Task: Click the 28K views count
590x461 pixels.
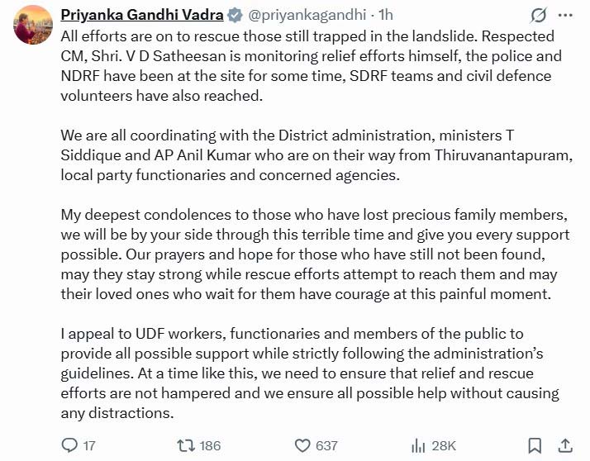Action: point(444,446)
